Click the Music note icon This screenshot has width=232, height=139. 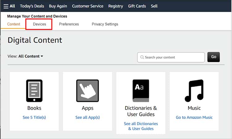194,91
